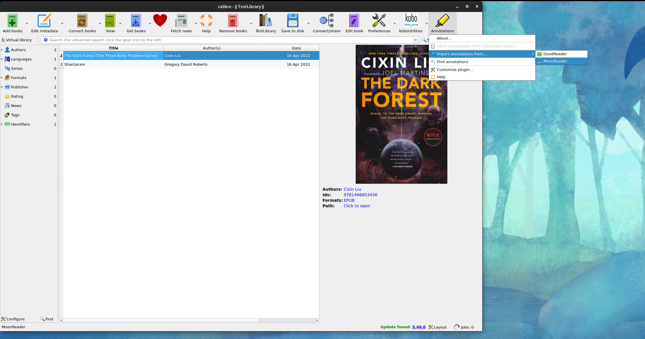Click the Connect/share icon
645x339 pixels.
(326, 21)
